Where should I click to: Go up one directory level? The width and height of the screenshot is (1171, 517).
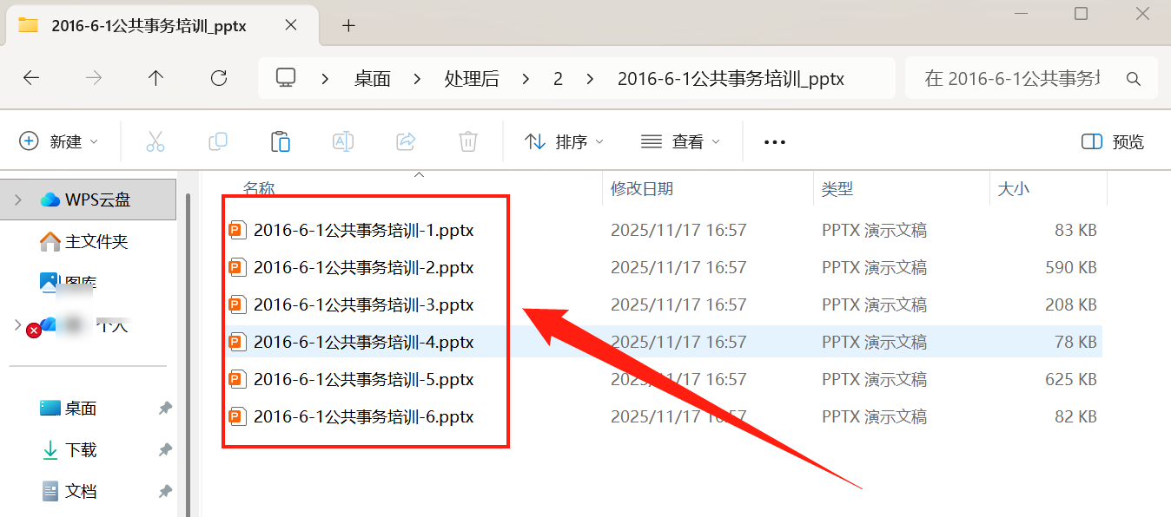tap(155, 78)
